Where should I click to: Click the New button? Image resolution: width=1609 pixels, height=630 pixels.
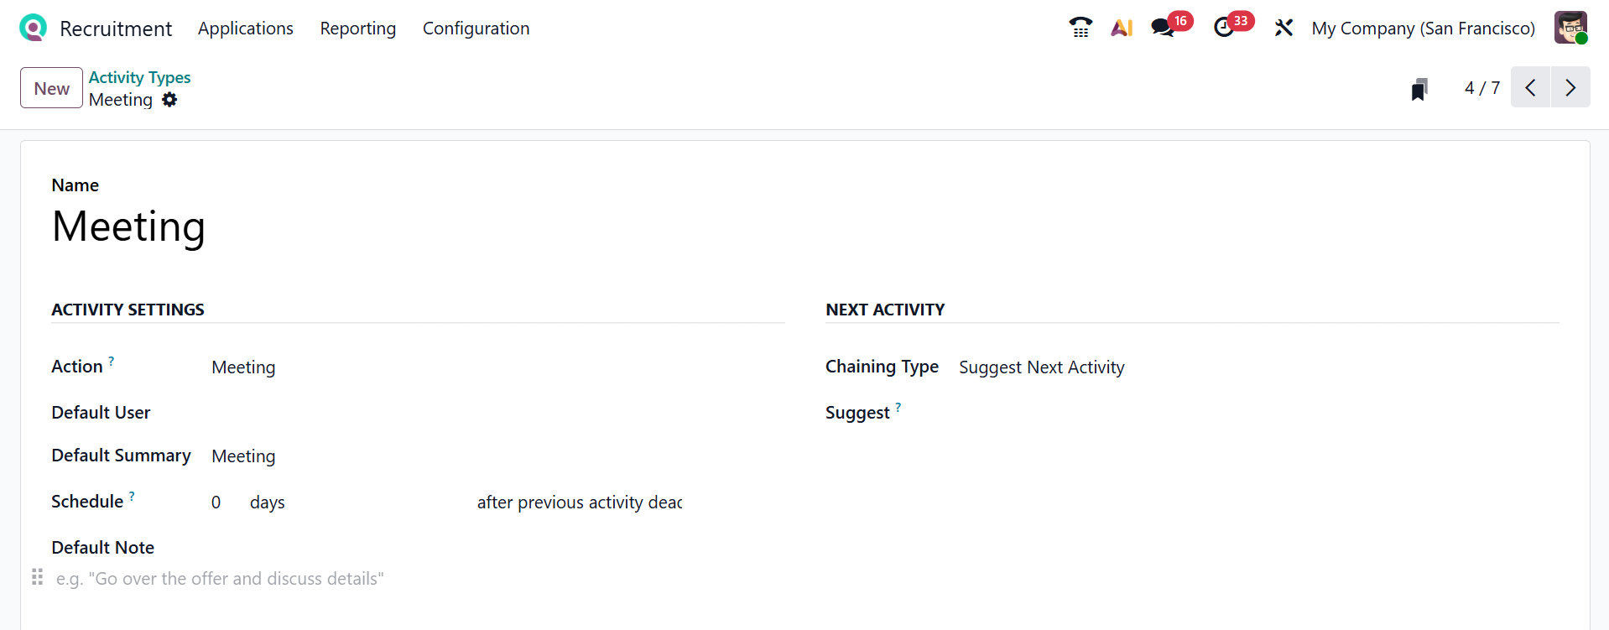[x=51, y=88]
